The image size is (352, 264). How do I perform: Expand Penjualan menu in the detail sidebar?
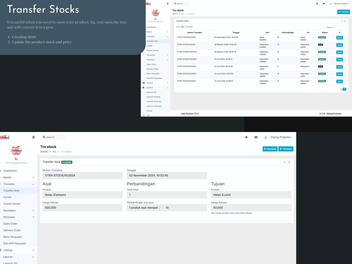33,217
